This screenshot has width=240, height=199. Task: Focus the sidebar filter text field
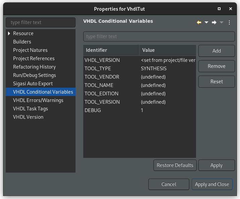(x=41, y=22)
